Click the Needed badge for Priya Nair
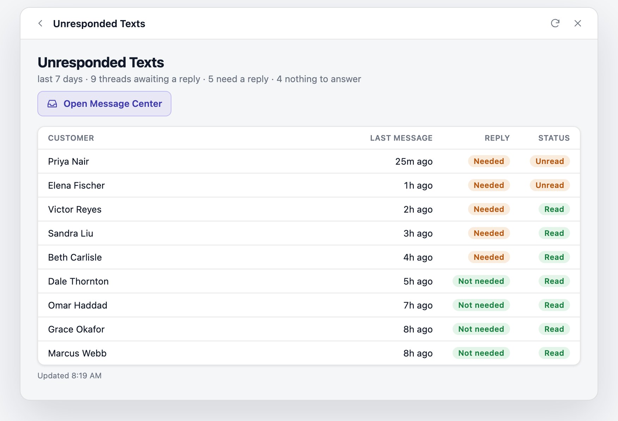This screenshot has height=421, width=618. click(489, 161)
